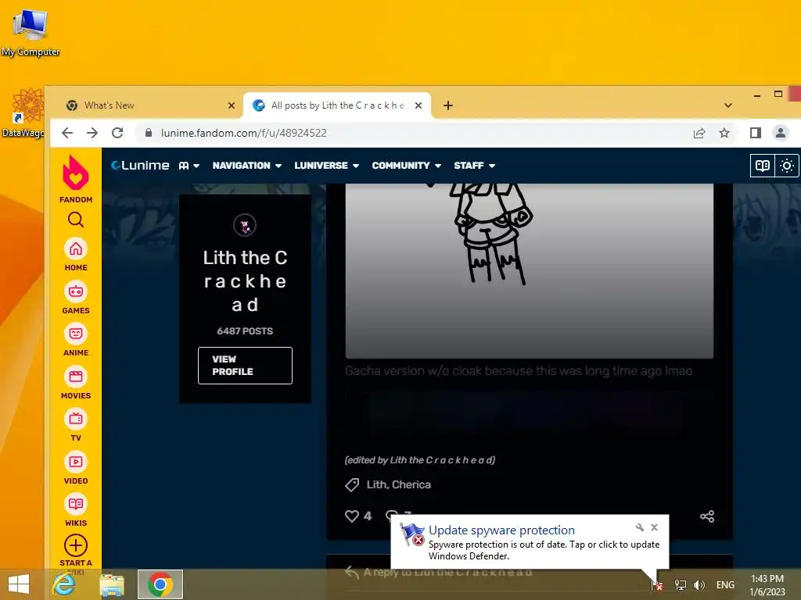Launch Internet Explorer from taskbar

[x=64, y=584]
